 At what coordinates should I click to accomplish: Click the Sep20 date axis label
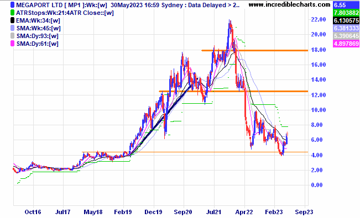(x=183, y=212)
